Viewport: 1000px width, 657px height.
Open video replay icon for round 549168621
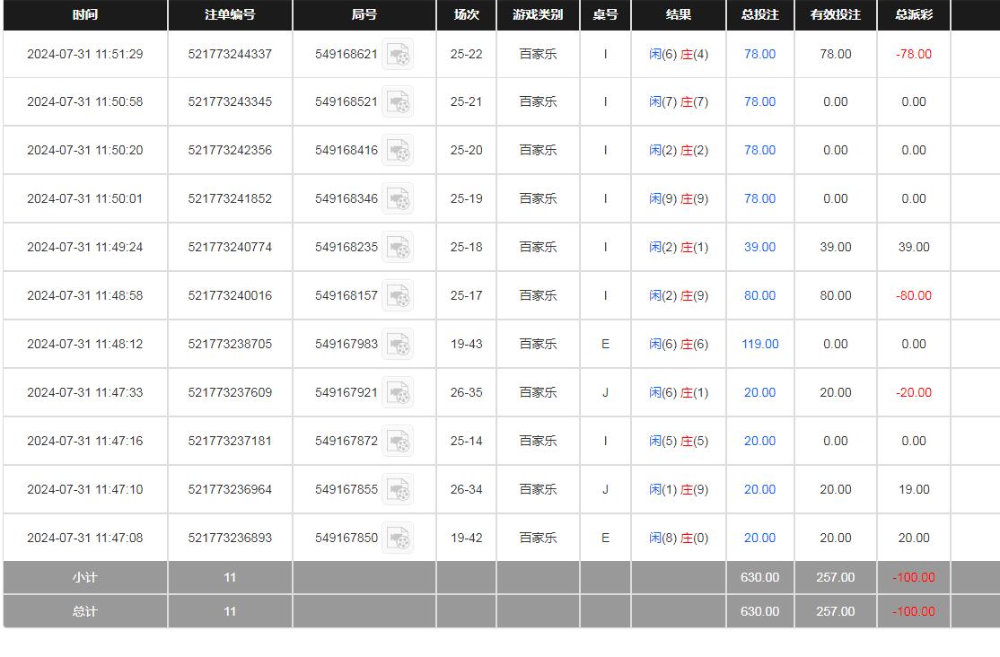click(x=398, y=55)
